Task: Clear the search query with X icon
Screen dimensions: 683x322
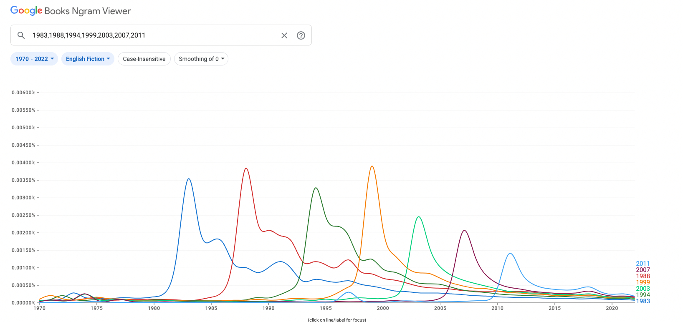Action: [x=284, y=35]
